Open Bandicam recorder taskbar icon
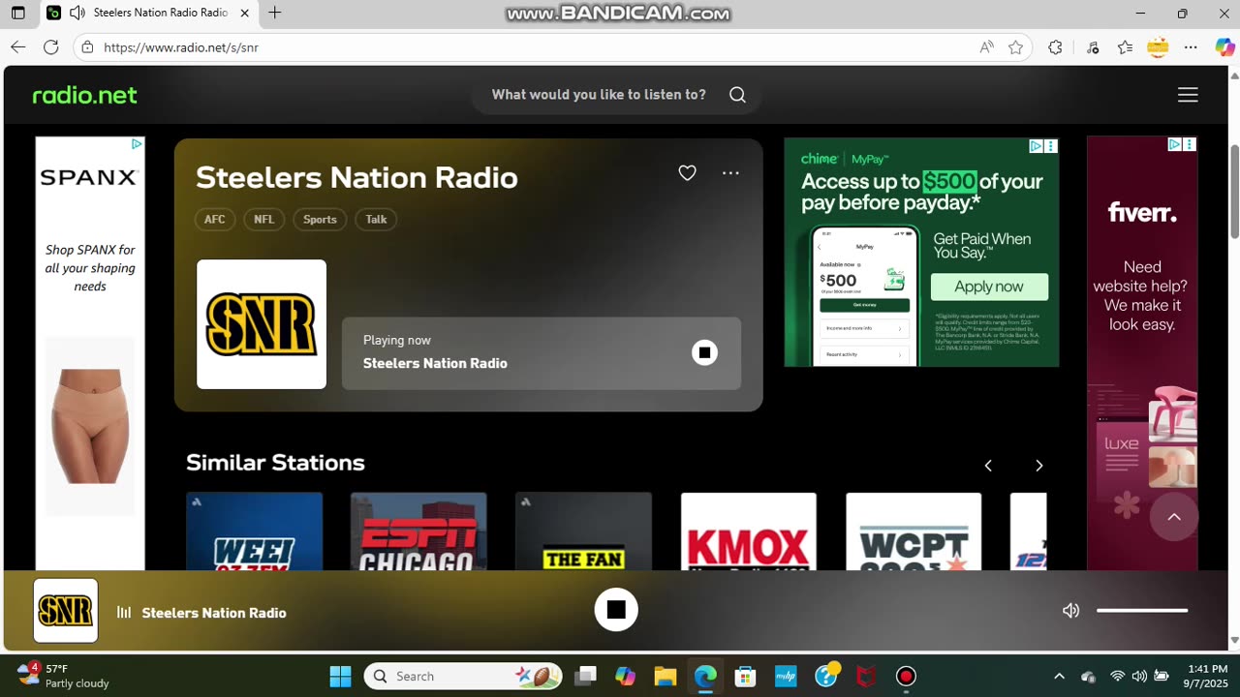The height and width of the screenshot is (697, 1240). (x=906, y=676)
